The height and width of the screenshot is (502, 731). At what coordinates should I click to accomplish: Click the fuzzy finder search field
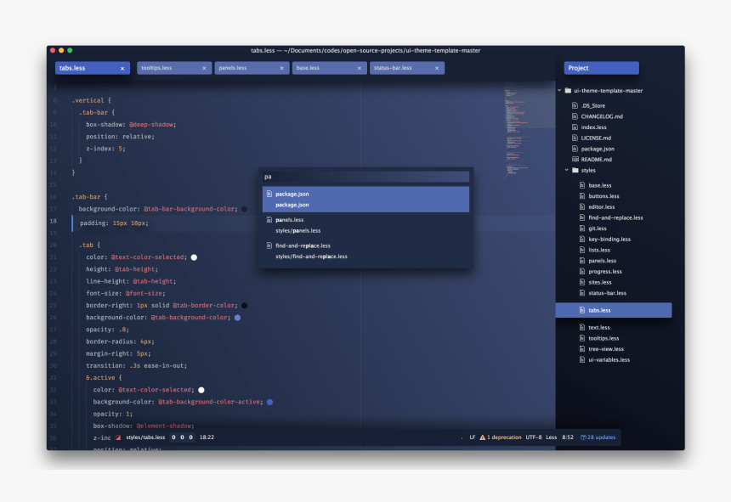click(366, 177)
